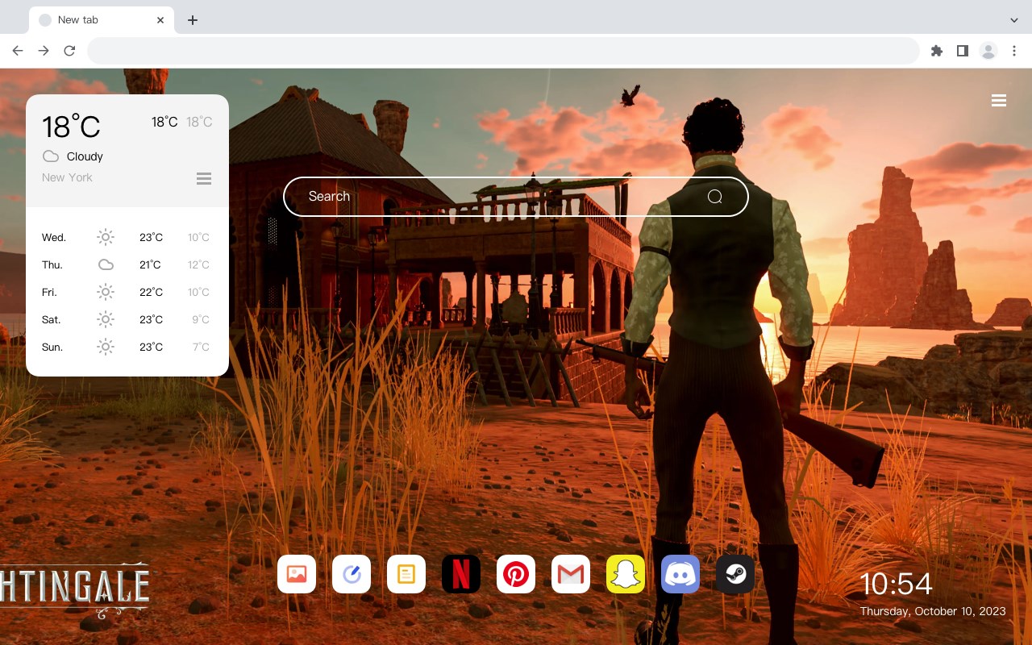Screen dimensions: 1032x645
Task: Toggle the browser side panel icon
Action: pos(962,51)
